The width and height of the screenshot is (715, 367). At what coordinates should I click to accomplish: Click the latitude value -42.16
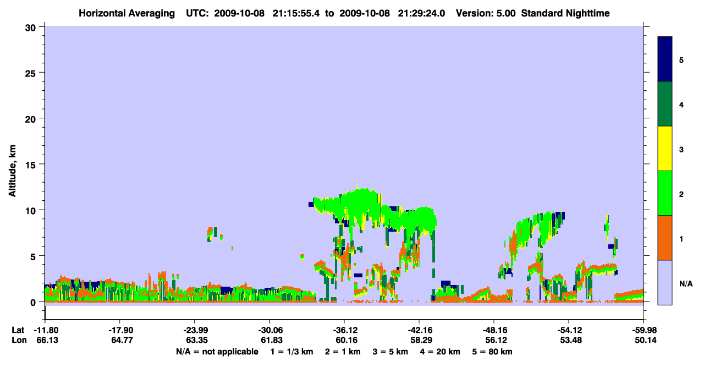pos(419,330)
